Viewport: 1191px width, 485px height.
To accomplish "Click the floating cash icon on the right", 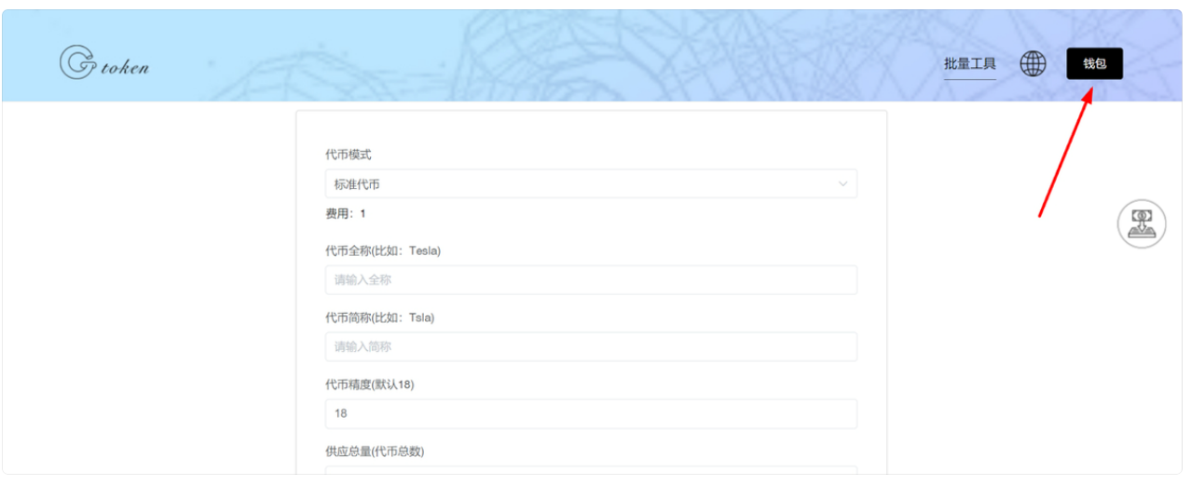I will click(x=1141, y=224).
